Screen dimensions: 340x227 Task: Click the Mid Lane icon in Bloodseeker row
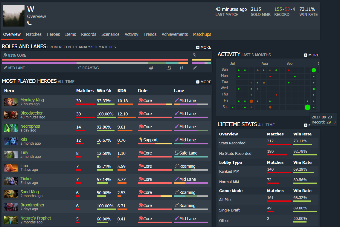177,113
